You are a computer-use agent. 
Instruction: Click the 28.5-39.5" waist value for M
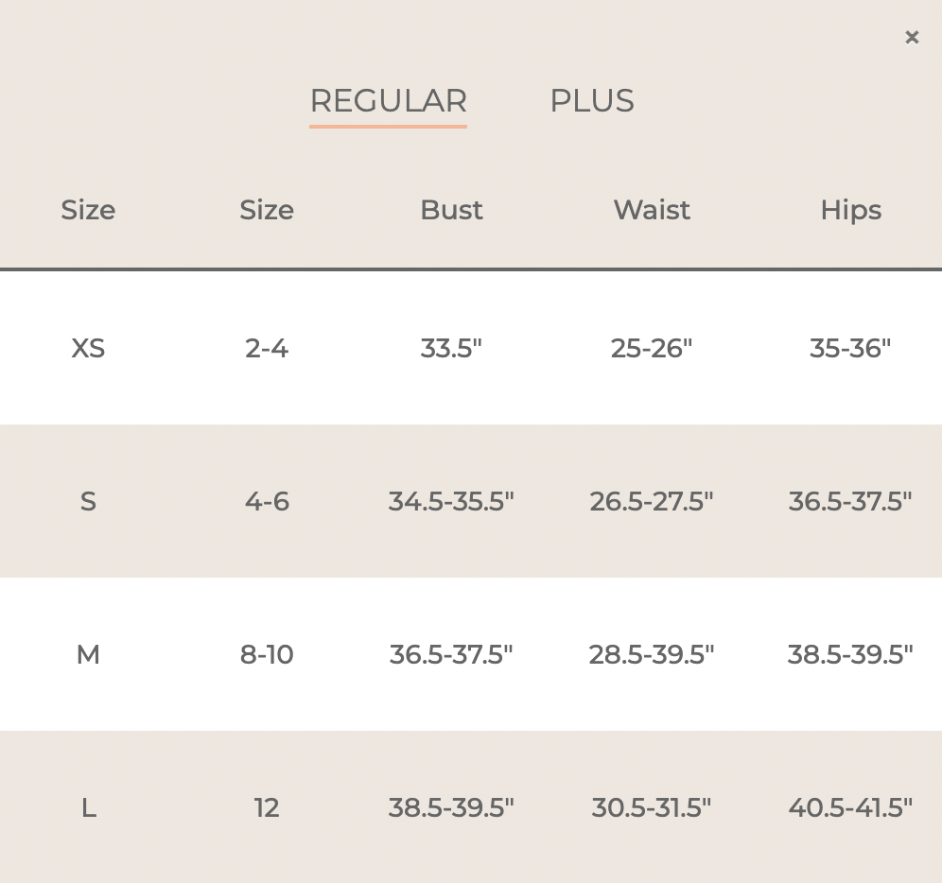point(652,654)
